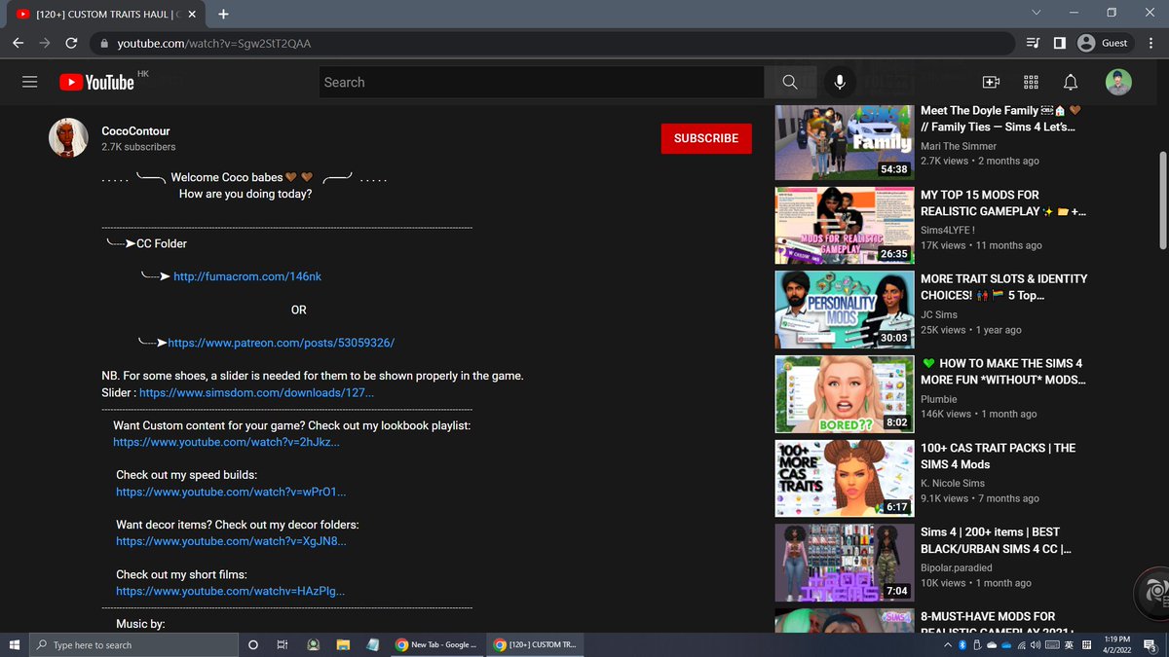1169x657 pixels.
Task: Open the CocoContour channel name
Action: pyautogui.click(x=135, y=130)
